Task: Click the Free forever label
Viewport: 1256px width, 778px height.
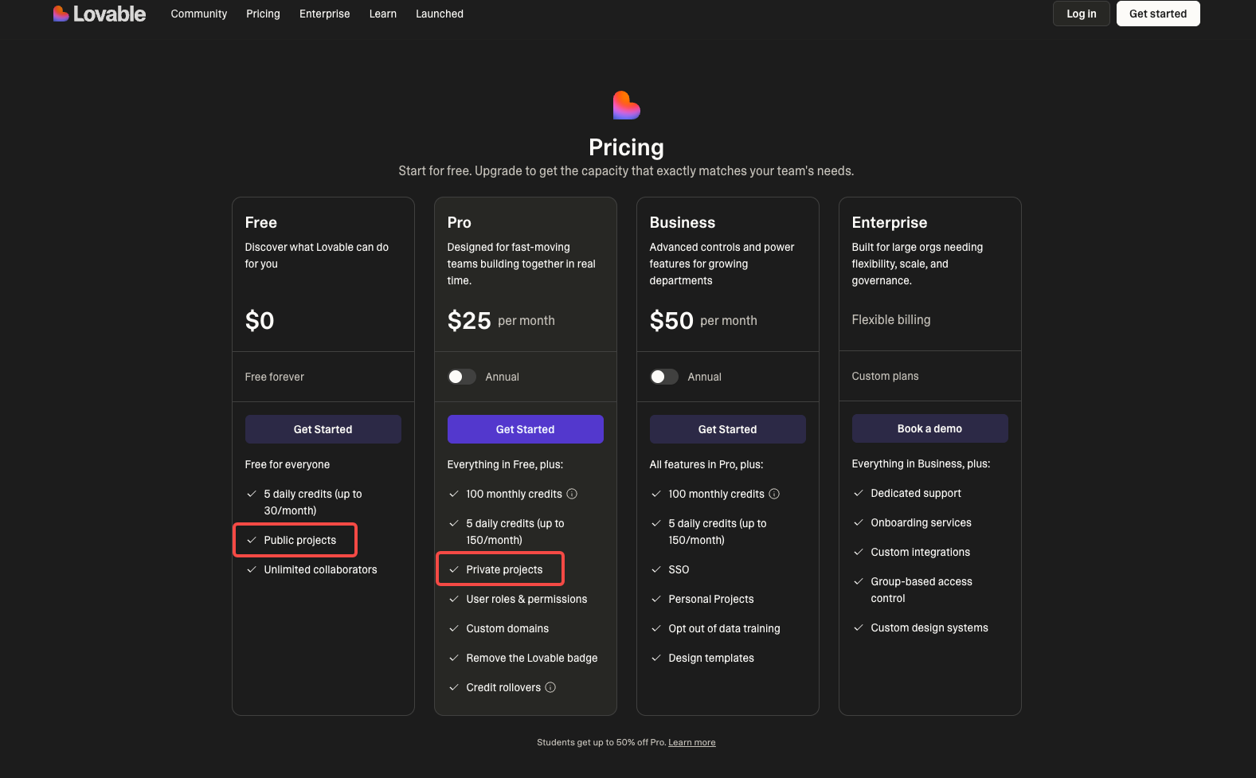Action: [x=275, y=377]
